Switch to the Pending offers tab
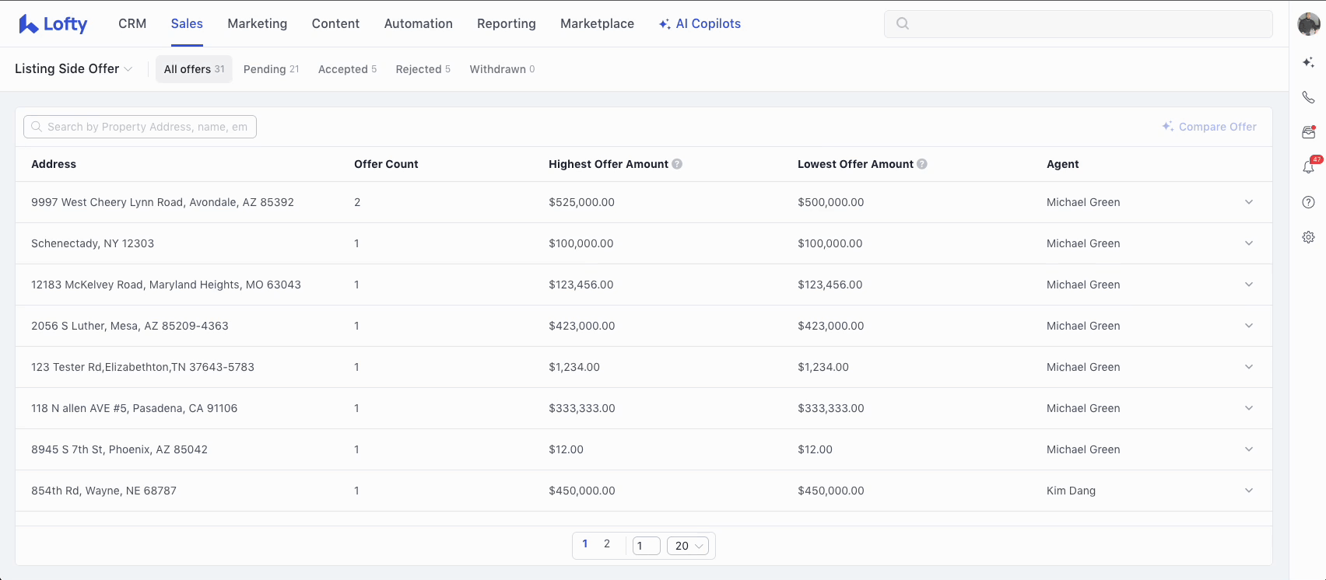The image size is (1326, 580). click(271, 69)
